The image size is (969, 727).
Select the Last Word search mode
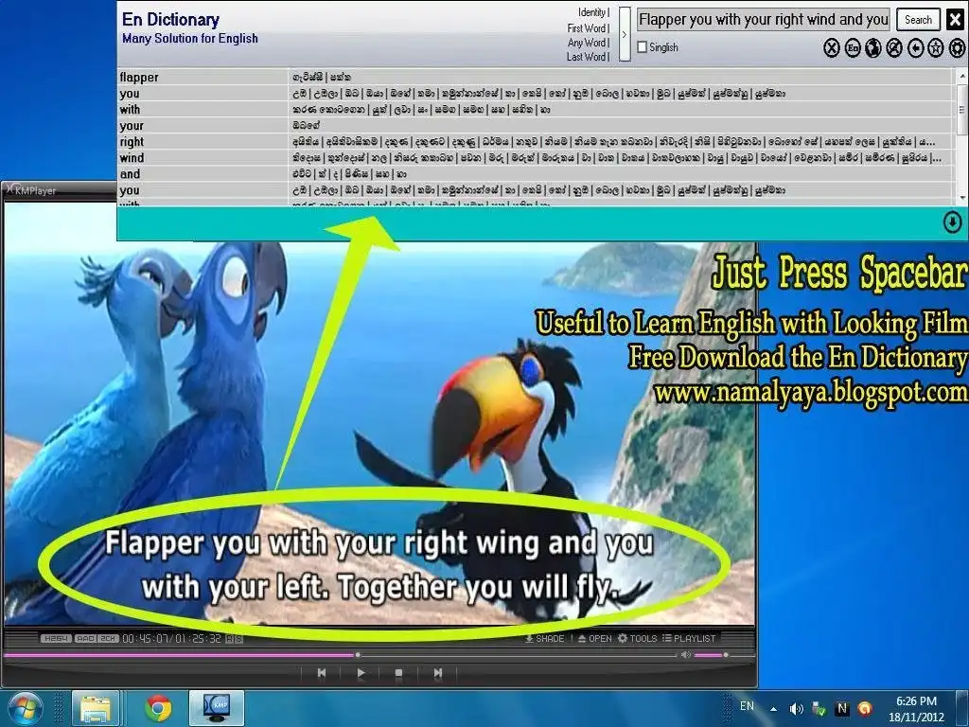pyautogui.click(x=588, y=56)
